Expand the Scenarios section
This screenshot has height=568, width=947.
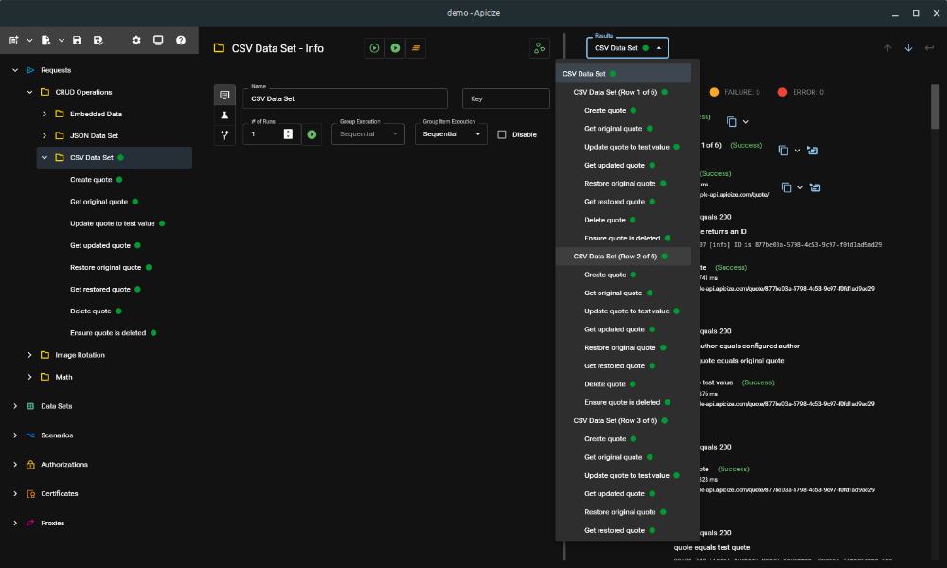pos(14,435)
